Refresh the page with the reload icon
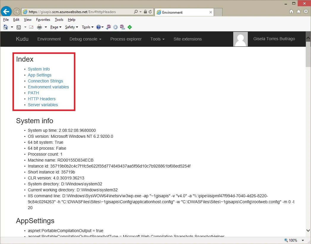The width and height of the screenshot is (311, 244). [150, 12]
